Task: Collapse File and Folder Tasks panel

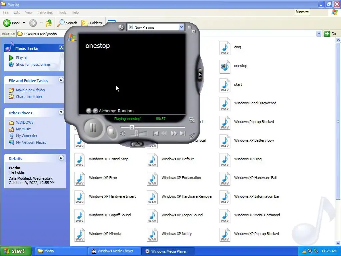Action: pos(61,80)
